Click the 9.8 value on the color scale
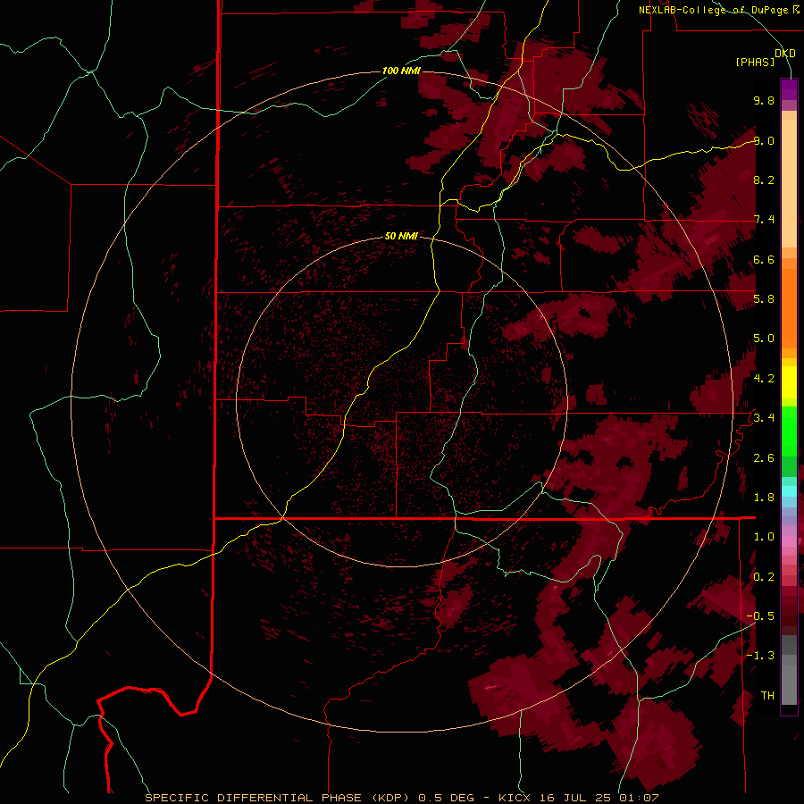This screenshot has width=804, height=804. coord(764,100)
